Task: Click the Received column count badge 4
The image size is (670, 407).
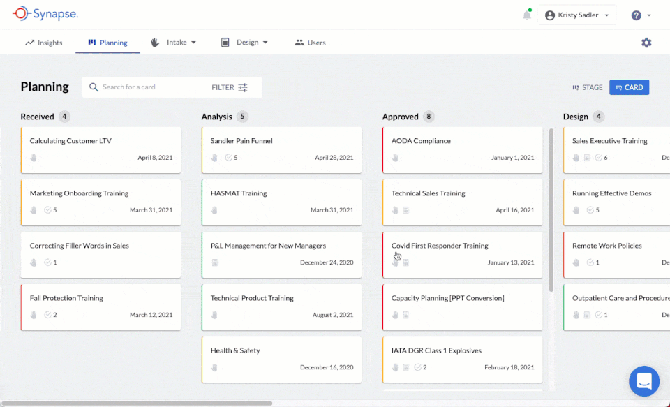Action: (x=64, y=117)
